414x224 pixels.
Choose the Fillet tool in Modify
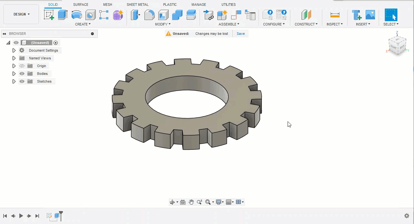click(149, 15)
